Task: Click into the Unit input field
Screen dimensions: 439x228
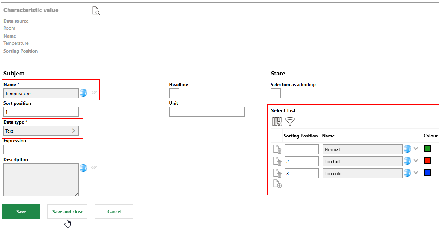Action: coord(206,112)
